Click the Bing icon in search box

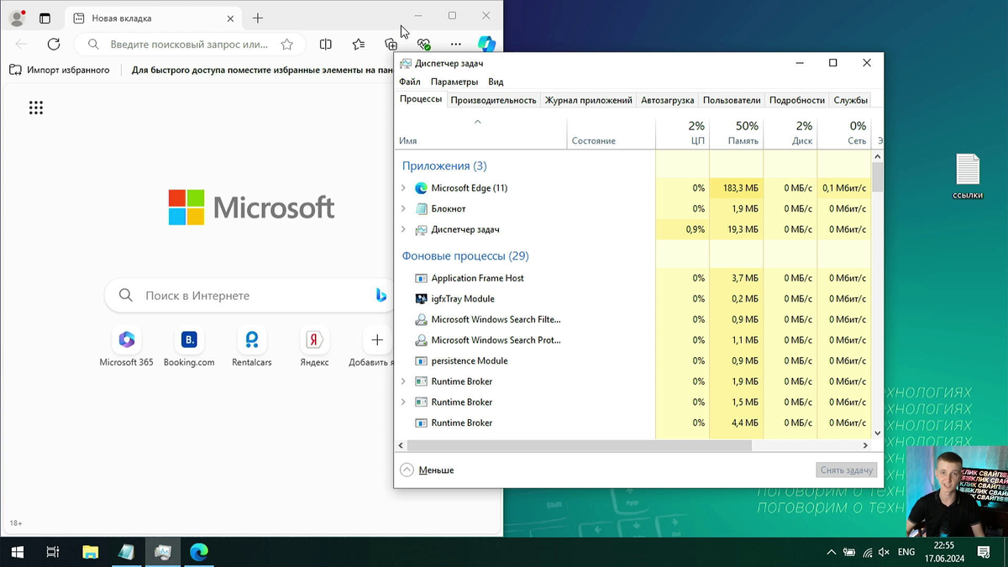(x=381, y=295)
